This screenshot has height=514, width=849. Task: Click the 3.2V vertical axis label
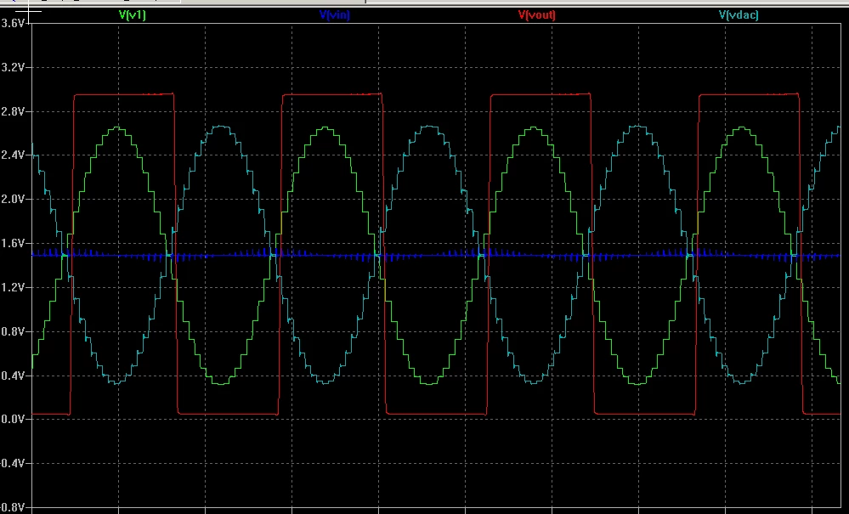[x=13, y=67]
